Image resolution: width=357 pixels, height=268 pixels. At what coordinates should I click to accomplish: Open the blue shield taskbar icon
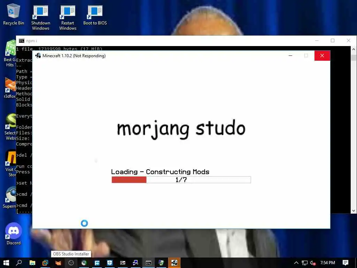tap(110, 263)
